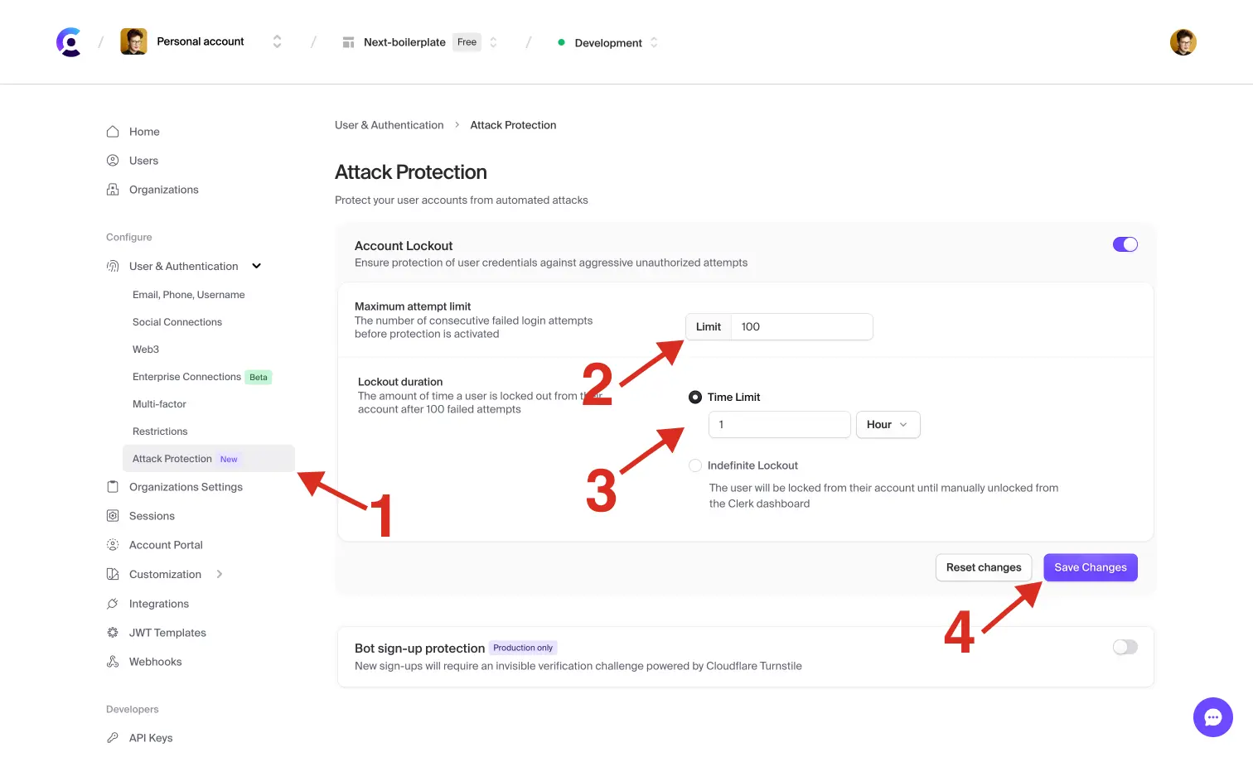Viewport: 1253px width, 757px height.
Task: Open Social Connections settings page
Action: (x=177, y=322)
